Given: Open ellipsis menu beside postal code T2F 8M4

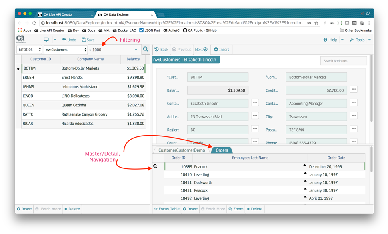Looking at the screenshot, I should [354, 129].
